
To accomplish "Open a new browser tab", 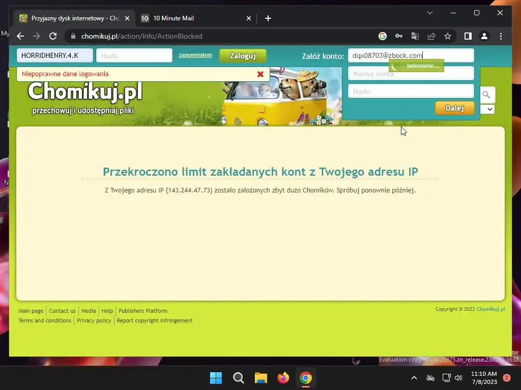I will [x=268, y=18].
